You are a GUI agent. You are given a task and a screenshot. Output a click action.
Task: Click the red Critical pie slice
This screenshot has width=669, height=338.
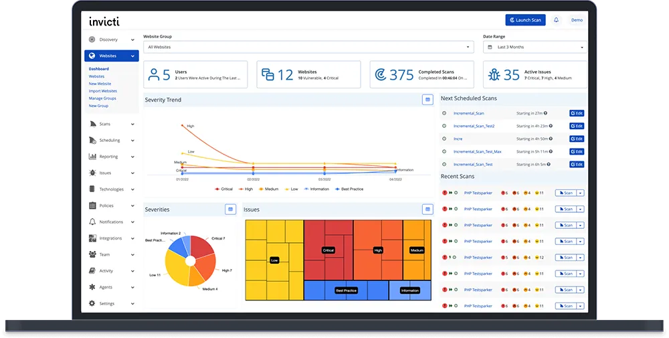(202, 246)
